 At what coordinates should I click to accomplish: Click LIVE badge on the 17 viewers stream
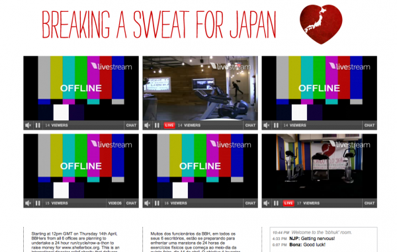click(x=288, y=203)
